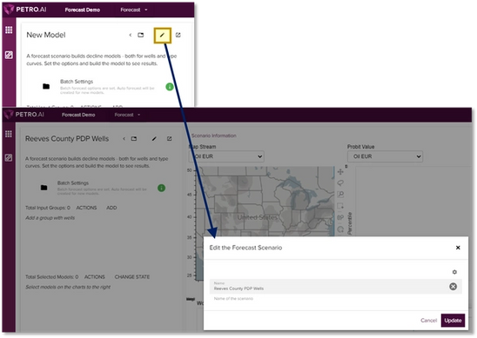Click green status icon in Reeves County Batch Settings
This screenshot has height=338, width=477.
point(162,188)
